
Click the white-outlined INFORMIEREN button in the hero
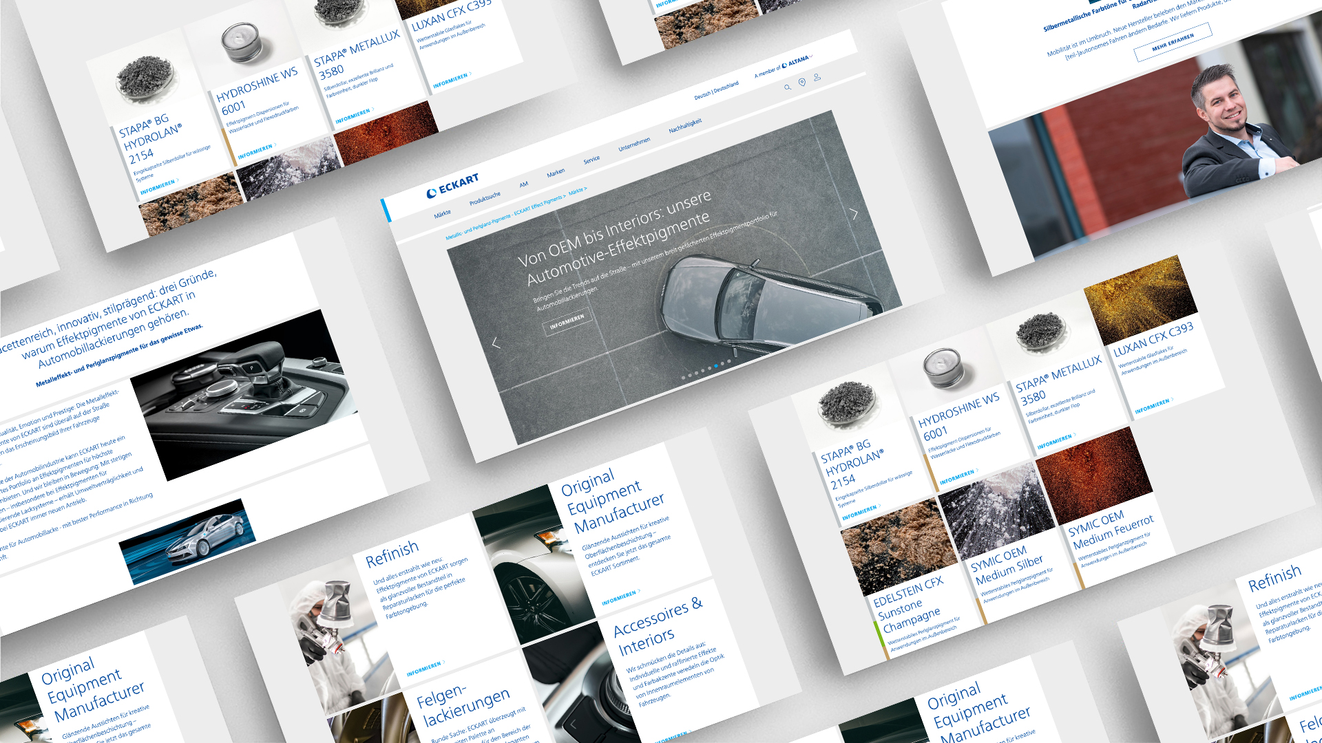tap(567, 321)
